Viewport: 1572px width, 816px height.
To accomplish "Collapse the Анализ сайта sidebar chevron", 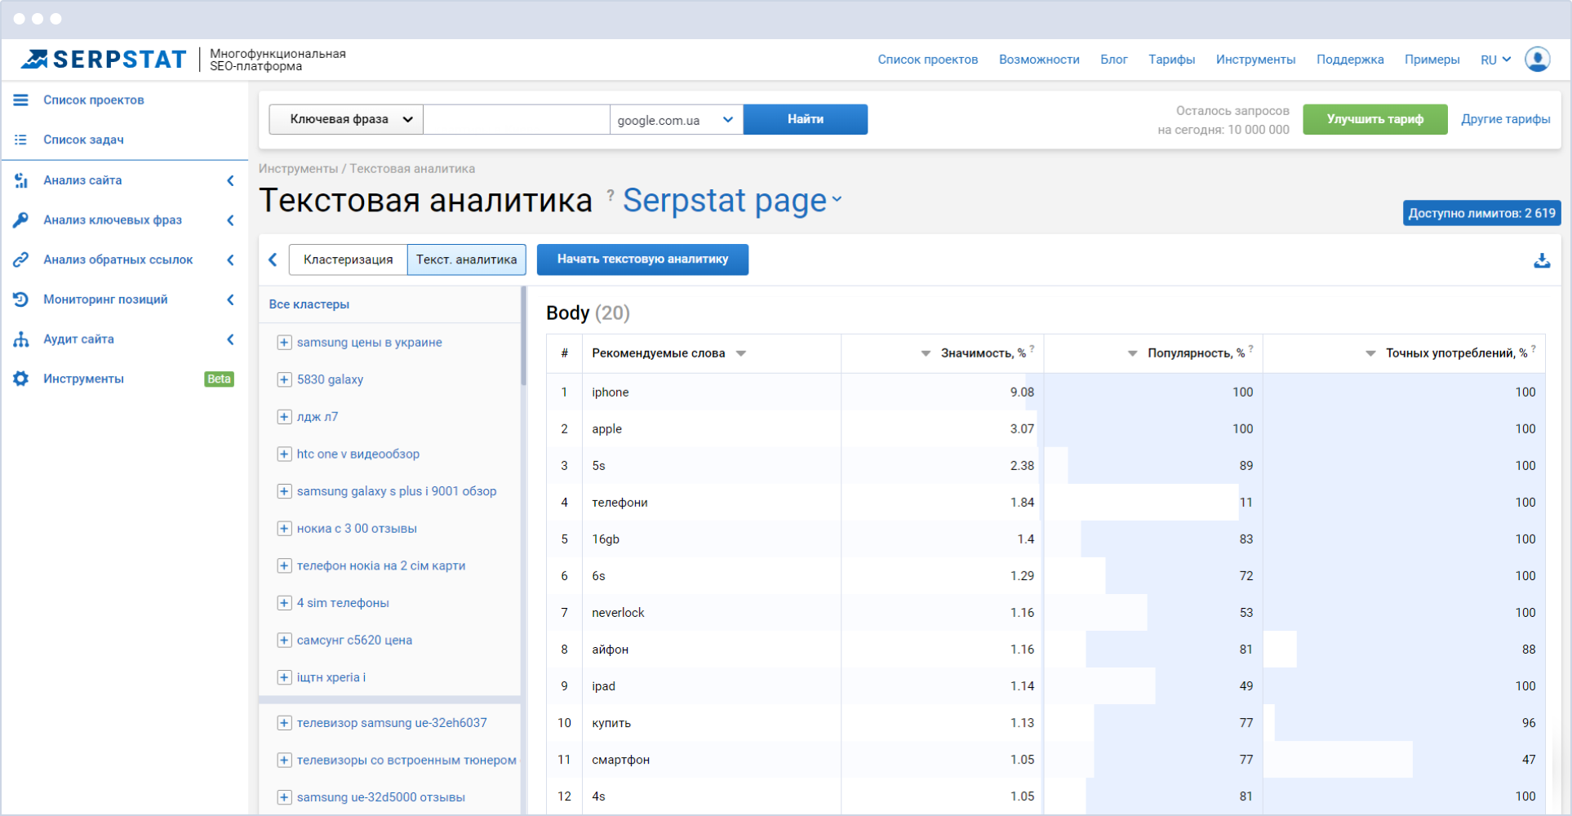I will pos(230,180).
